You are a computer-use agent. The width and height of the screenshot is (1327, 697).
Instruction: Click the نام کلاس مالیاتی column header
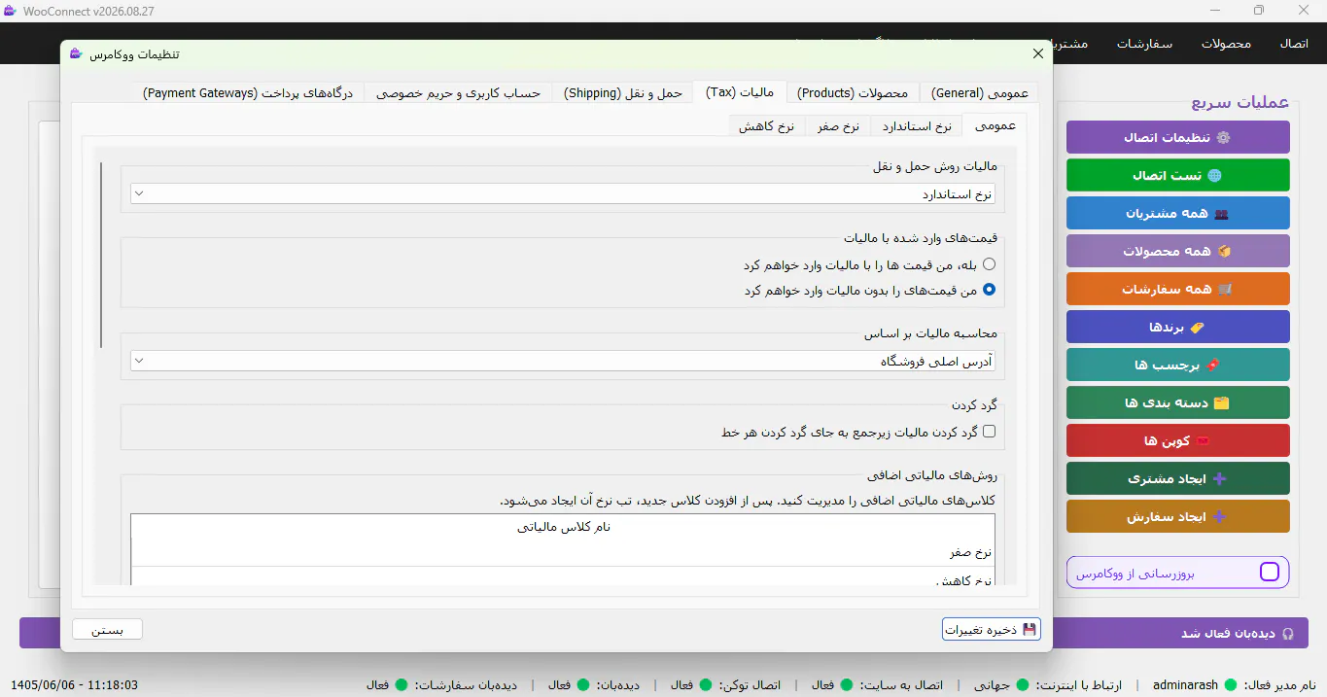pyautogui.click(x=563, y=527)
